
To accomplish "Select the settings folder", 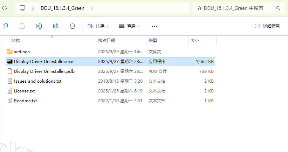I will (22, 51).
